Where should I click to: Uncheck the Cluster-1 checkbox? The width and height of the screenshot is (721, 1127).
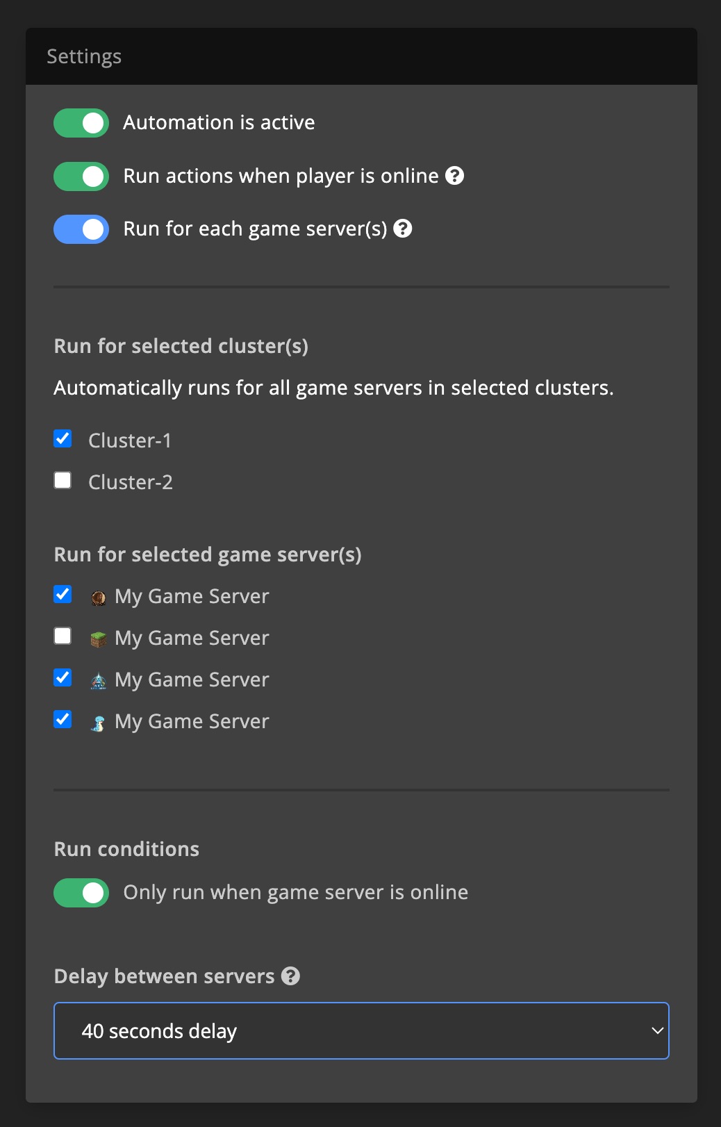coord(63,438)
